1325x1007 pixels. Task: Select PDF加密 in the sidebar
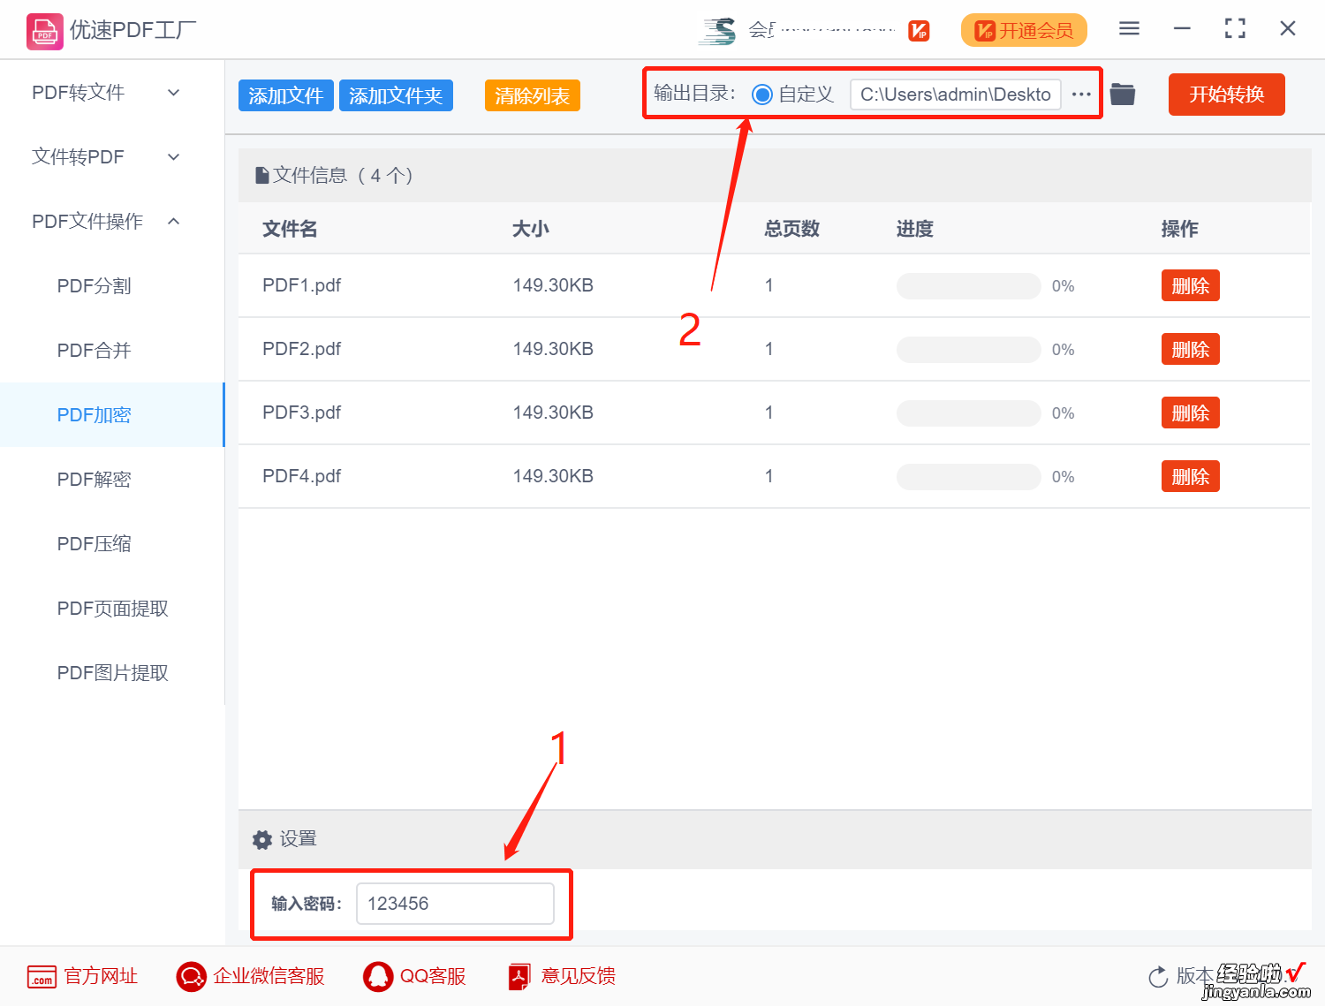[112, 414]
